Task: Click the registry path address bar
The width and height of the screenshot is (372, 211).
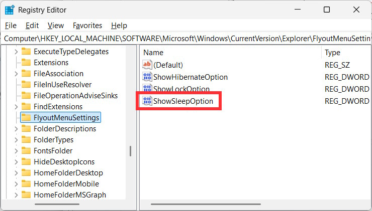Action: (186, 38)
